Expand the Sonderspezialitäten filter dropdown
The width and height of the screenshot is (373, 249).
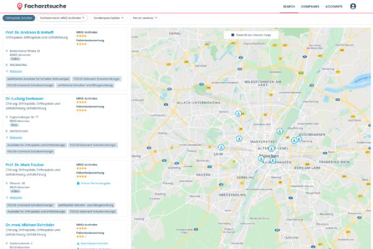pyautogui.click(x=108, y=18)
